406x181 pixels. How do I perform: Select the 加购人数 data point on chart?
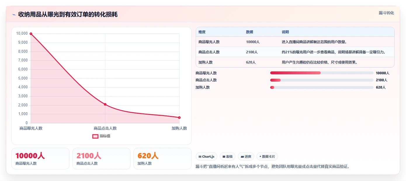(x=179, y=117)
